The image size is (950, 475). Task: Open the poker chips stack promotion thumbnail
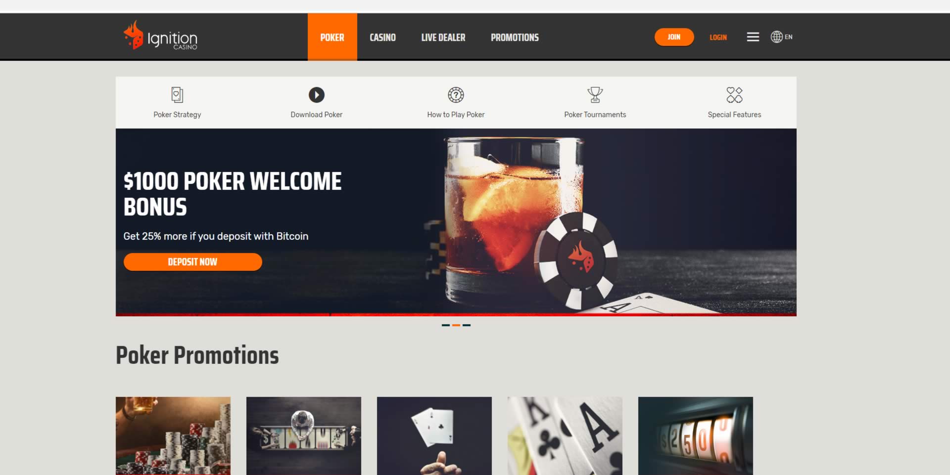click(173, 436)
